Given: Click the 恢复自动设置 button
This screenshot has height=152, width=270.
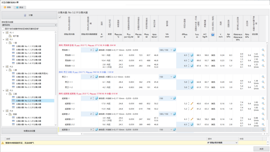Looking at the screenshot, I should pyautogui.click(x=29, y=131).
